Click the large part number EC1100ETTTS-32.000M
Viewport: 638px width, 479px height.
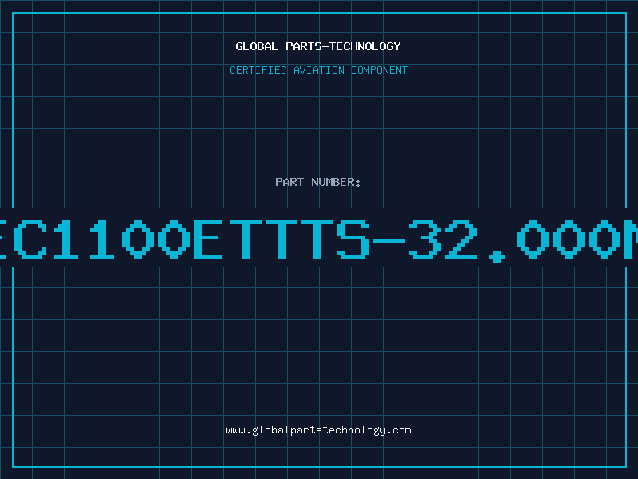point(319,239)
